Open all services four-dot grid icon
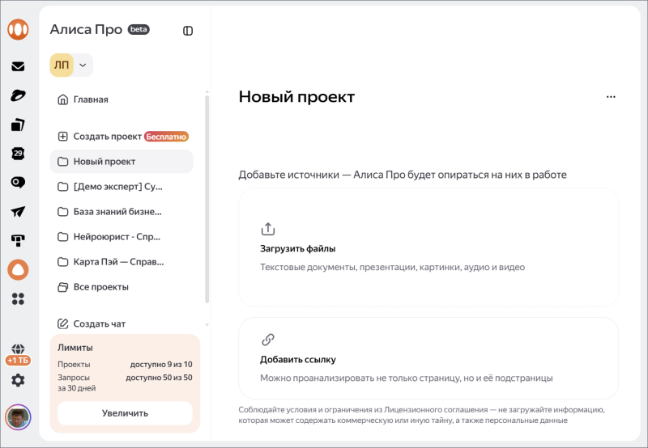 (18, 298)
